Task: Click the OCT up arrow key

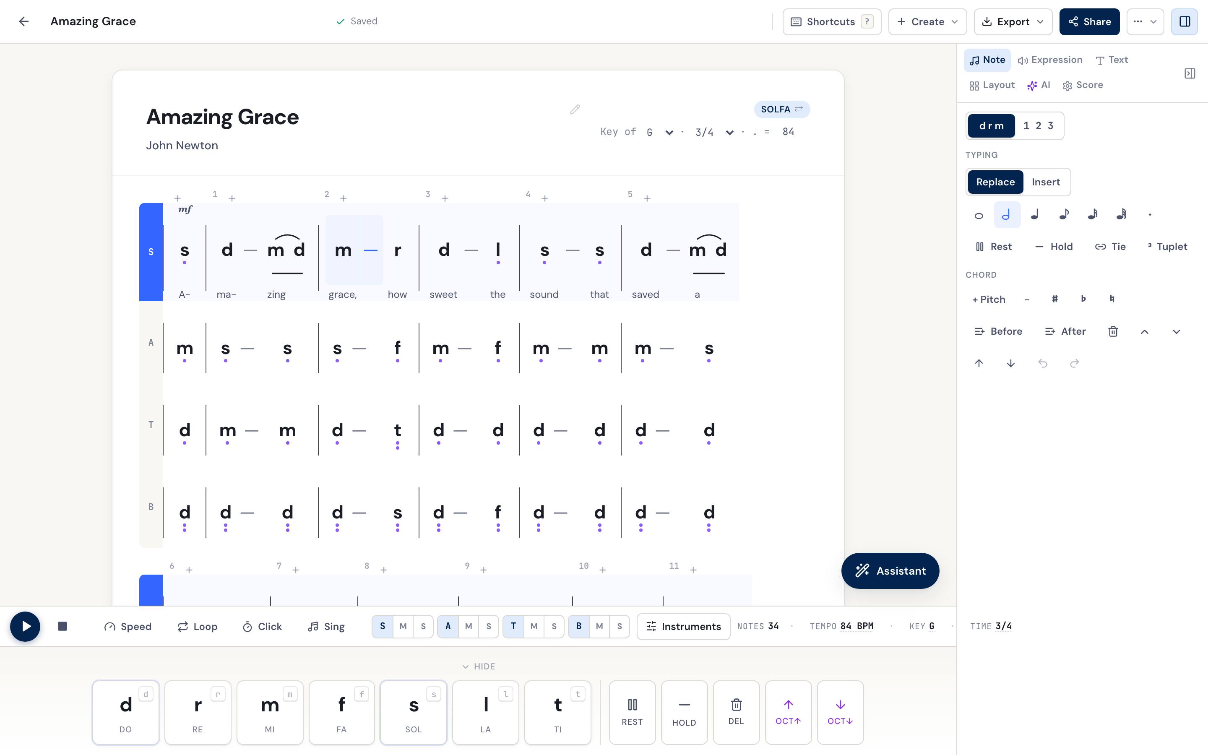Action: [788, 712]
